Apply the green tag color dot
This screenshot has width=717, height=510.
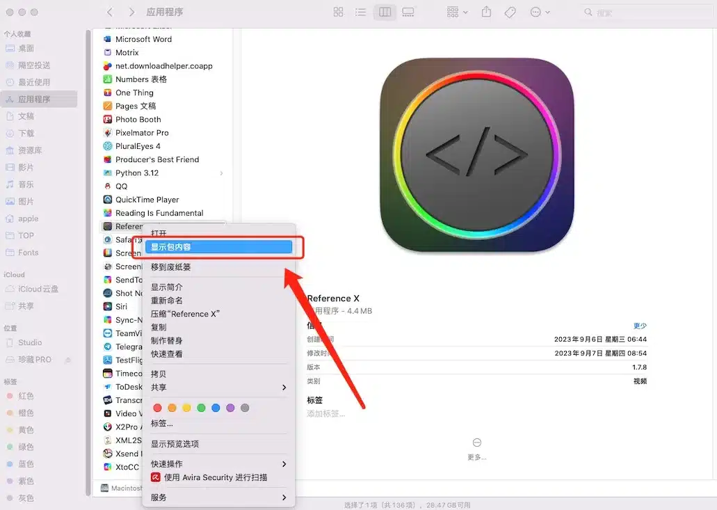[x=201, y=408]
